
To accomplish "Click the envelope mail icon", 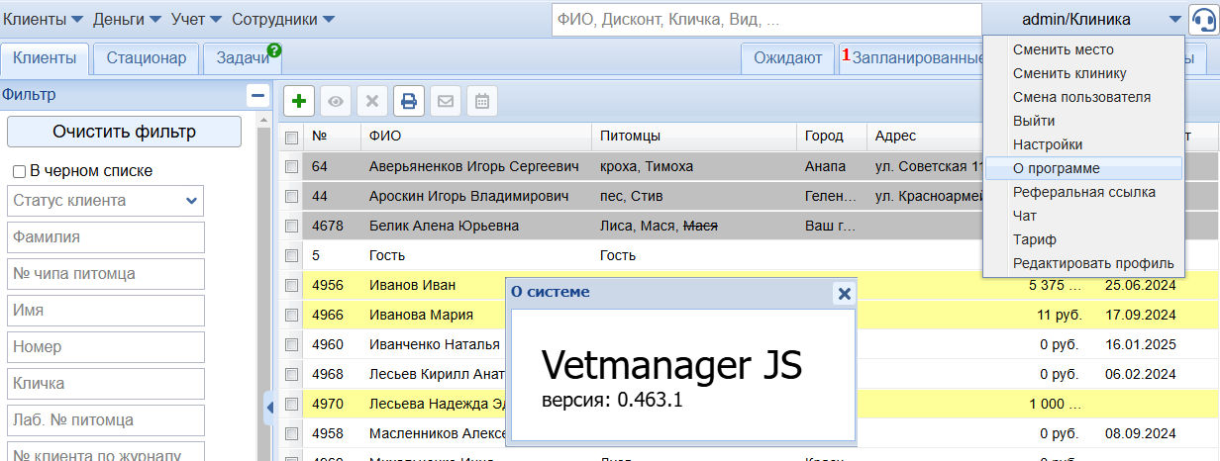I will pos(446,101).
